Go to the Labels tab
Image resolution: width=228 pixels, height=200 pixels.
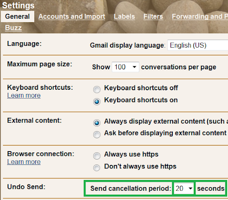click(124, 16)
